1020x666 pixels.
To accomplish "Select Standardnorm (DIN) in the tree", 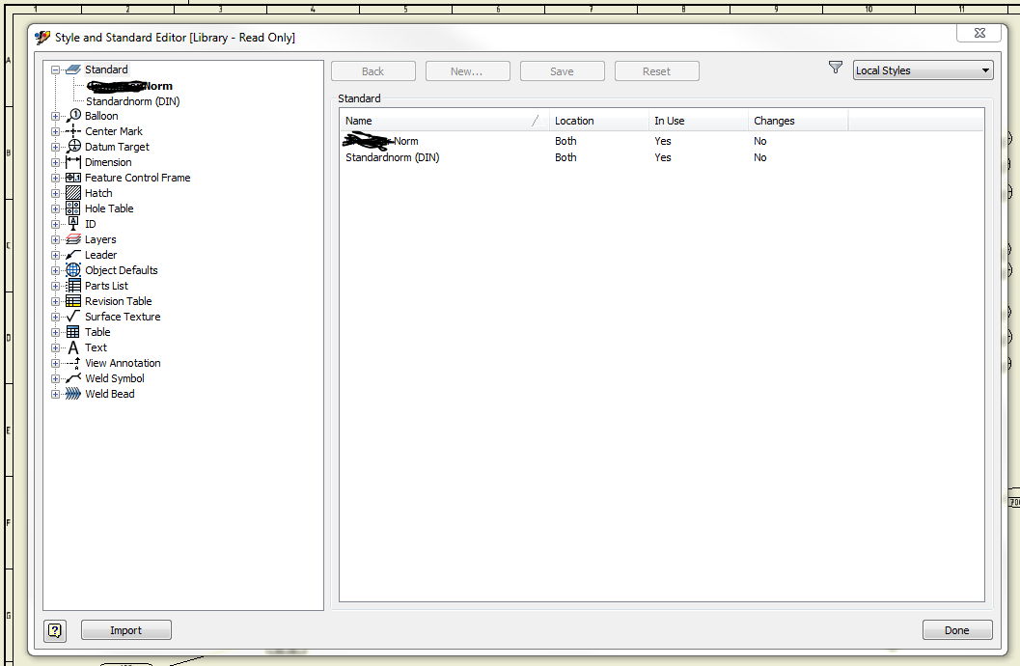I will (133, 101).
